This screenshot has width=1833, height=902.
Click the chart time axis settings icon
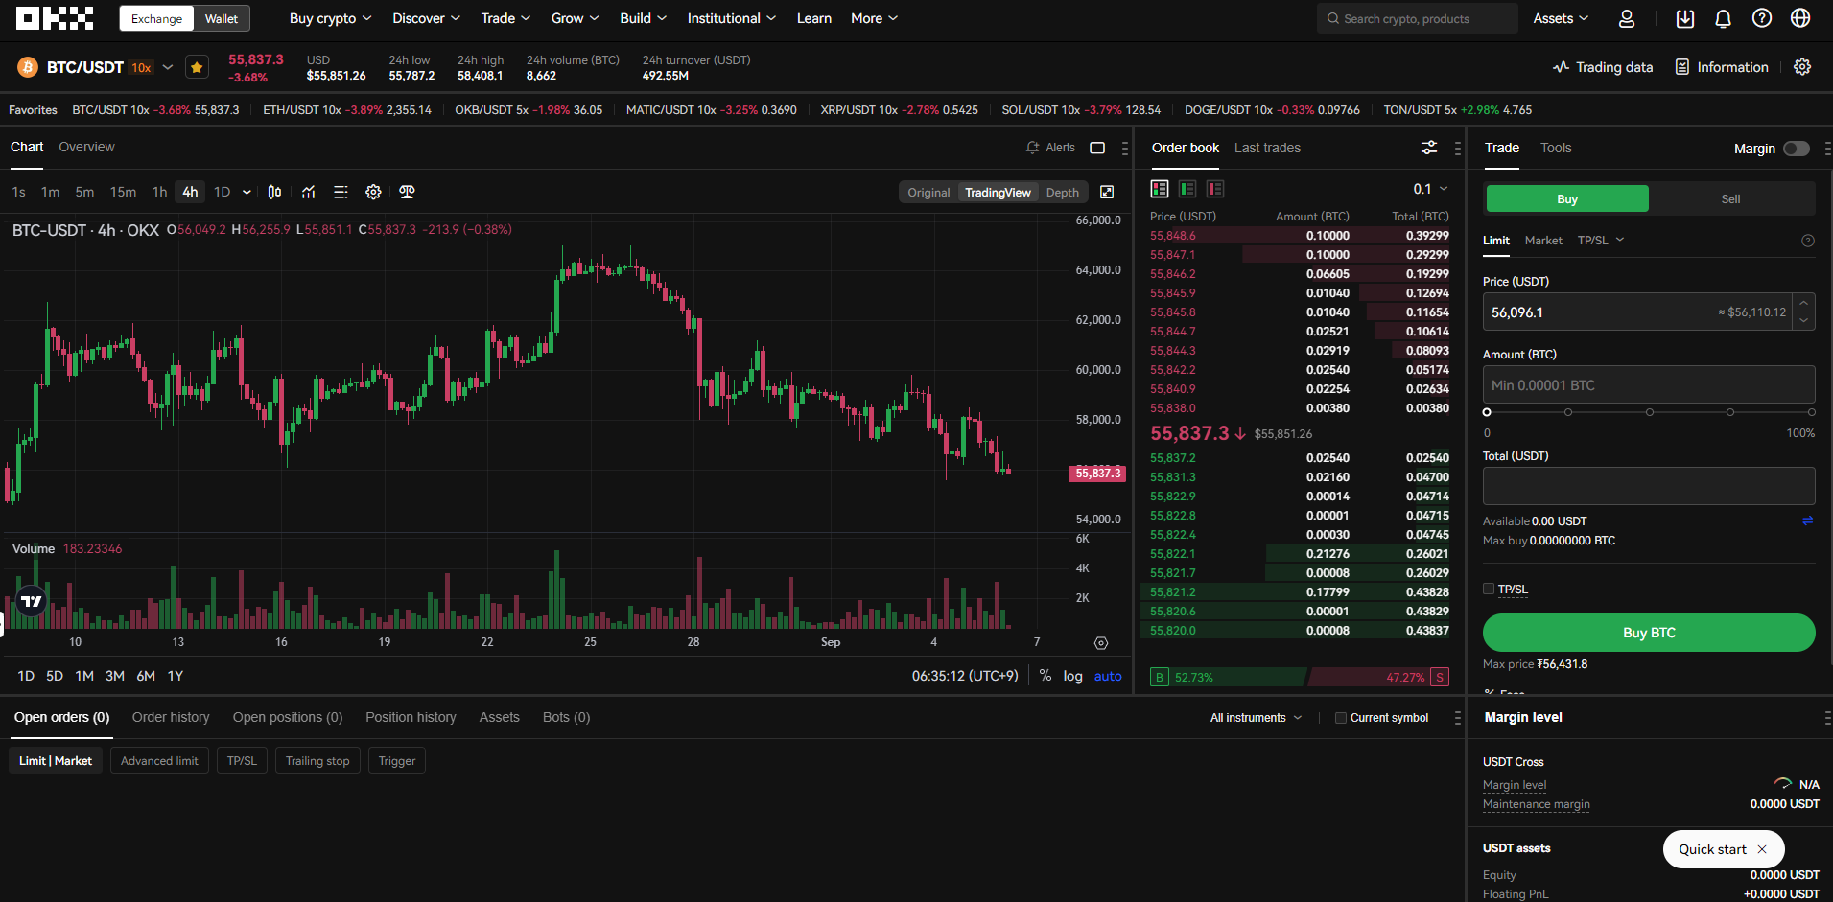1101,643
